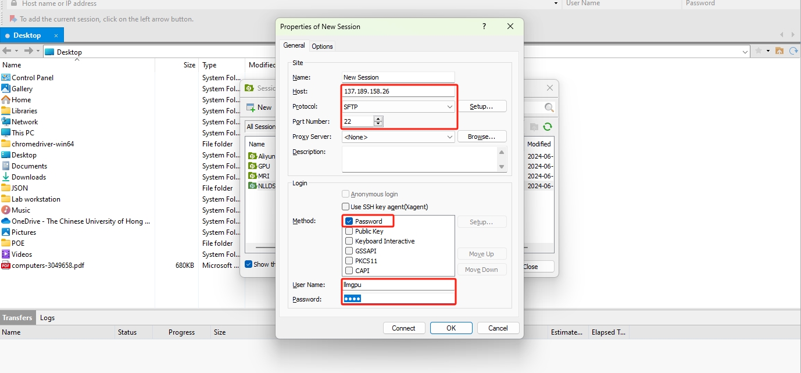Open the Proxy Server dropdown
Viewport: 801px width, 373px height.
(x=449, y=137)
